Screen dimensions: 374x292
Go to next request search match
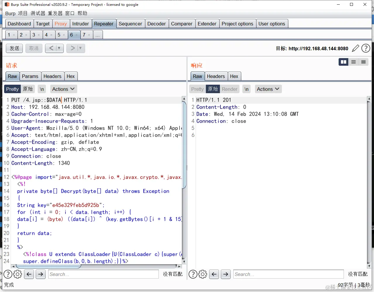point(41,274)
